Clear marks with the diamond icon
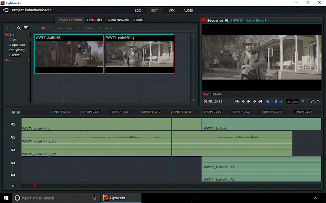Viewport: 326px width, 203px height. tap(272, 101)
